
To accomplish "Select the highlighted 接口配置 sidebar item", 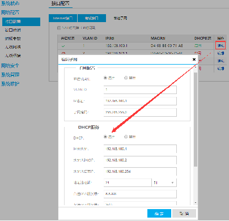I will 21,22.
